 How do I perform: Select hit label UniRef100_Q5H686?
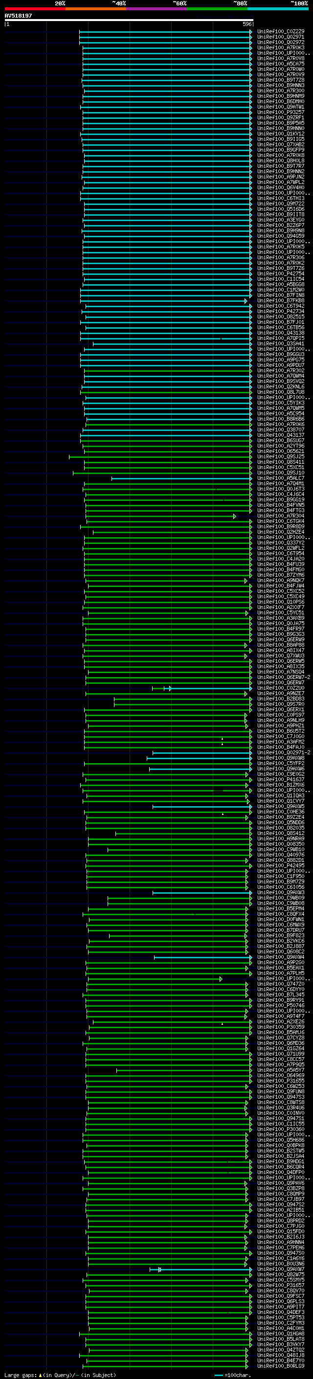(281, 1140)
